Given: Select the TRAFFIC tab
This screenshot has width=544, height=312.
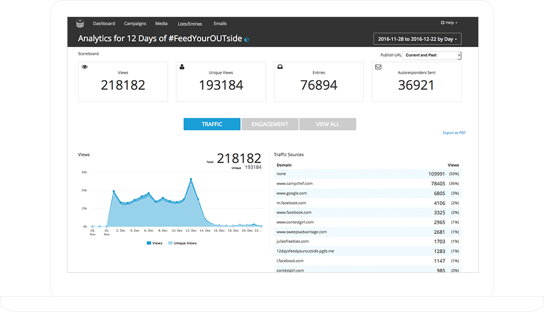Looking at the screenshot, I should 212,124.
